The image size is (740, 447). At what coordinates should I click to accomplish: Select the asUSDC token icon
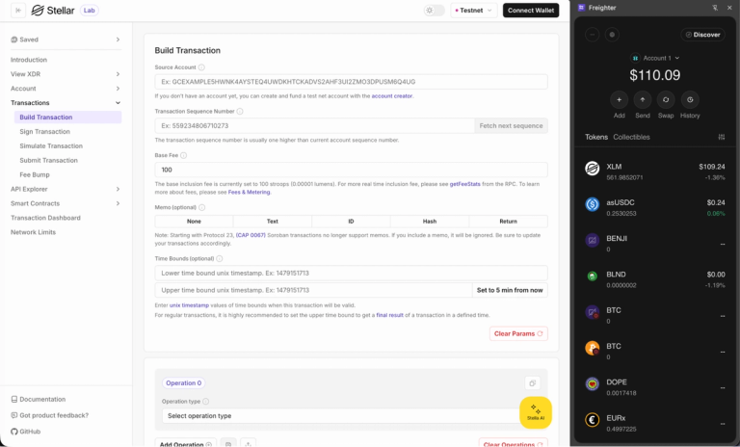coord(593,204)
